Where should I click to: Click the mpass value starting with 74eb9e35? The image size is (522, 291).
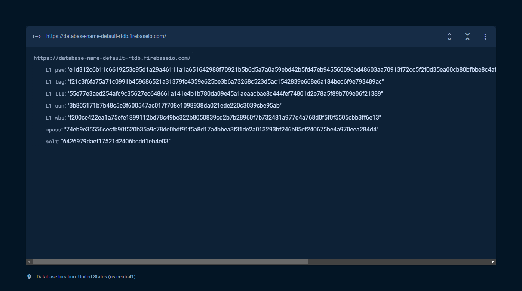[x=221, y=129]
